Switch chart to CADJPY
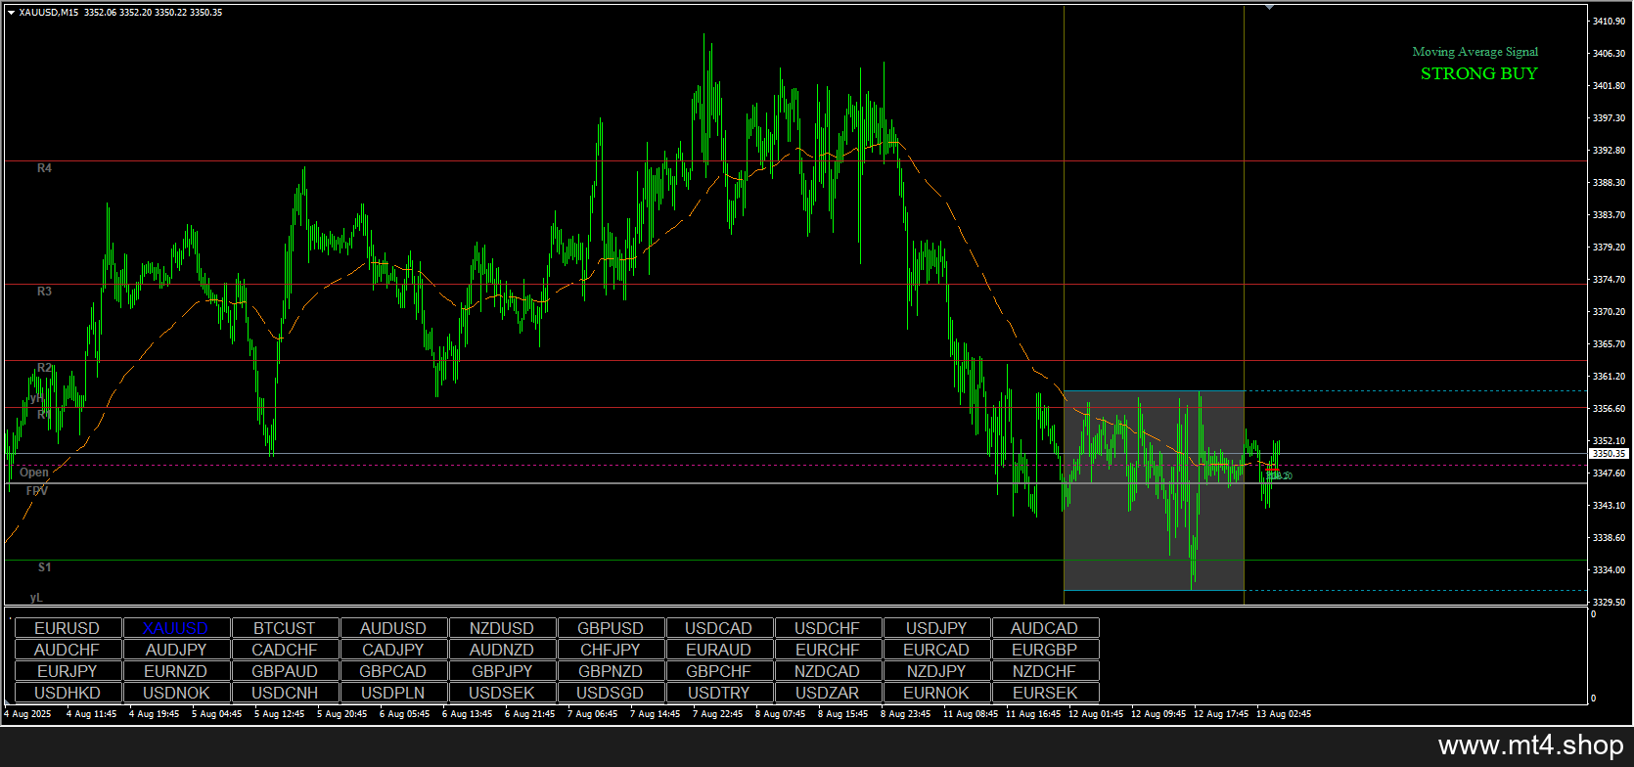Viewport: 1634px width, 767px height. tap(393, 650)
